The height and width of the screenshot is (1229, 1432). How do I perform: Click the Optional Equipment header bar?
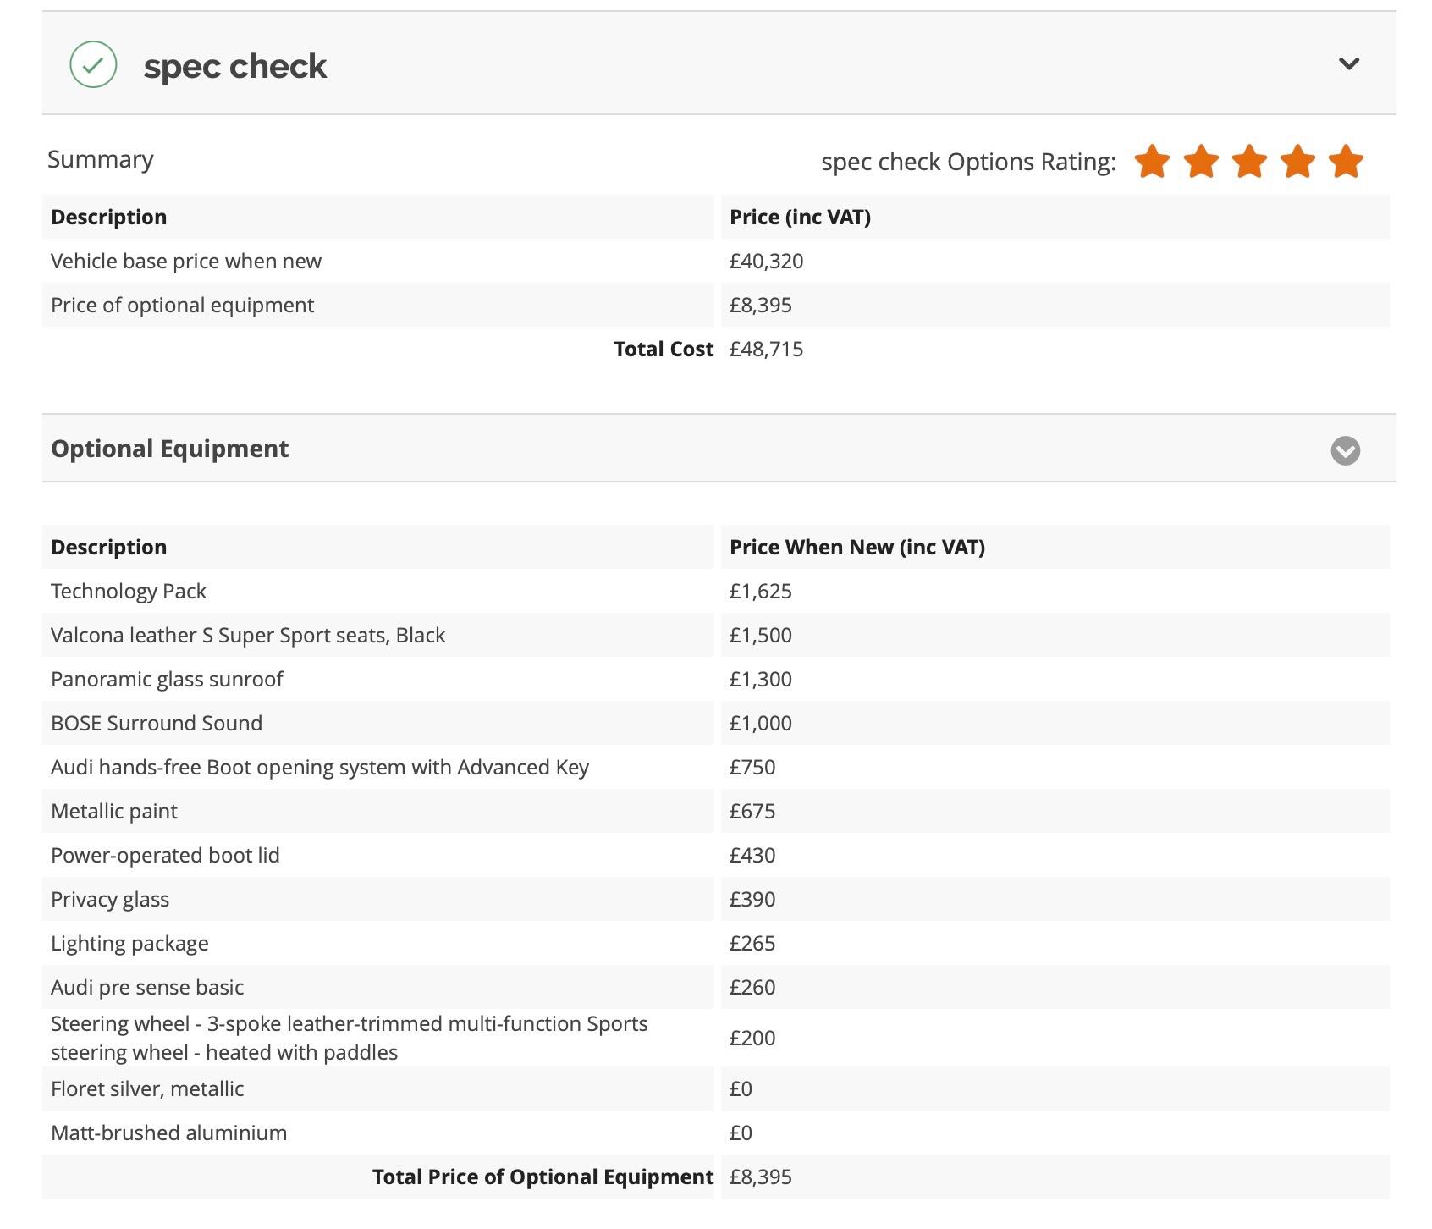pos(719,449)
